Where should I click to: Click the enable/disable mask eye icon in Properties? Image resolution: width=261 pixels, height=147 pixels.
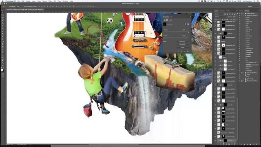[x=185, y=51]
